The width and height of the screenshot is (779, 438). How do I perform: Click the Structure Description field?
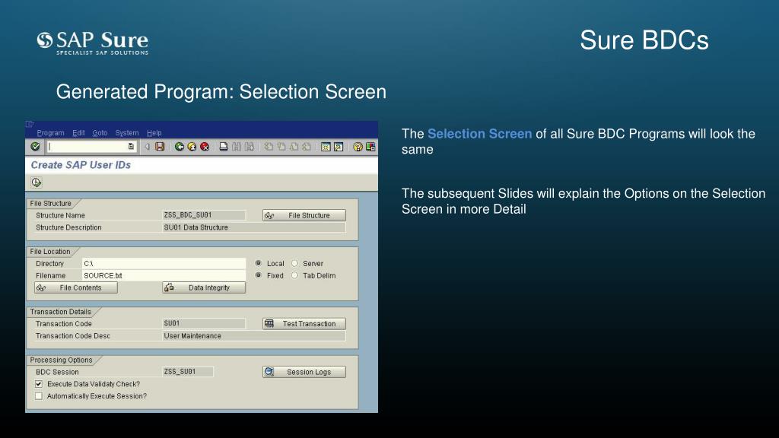(x=254, y=227)
